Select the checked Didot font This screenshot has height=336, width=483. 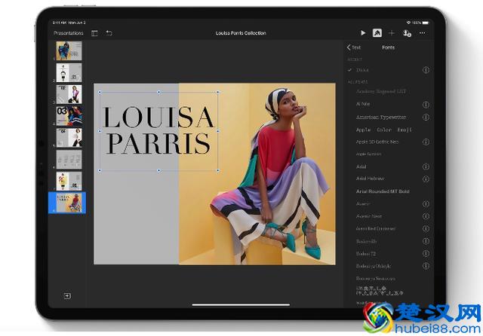pyautogui.click(x=363, y=70)
